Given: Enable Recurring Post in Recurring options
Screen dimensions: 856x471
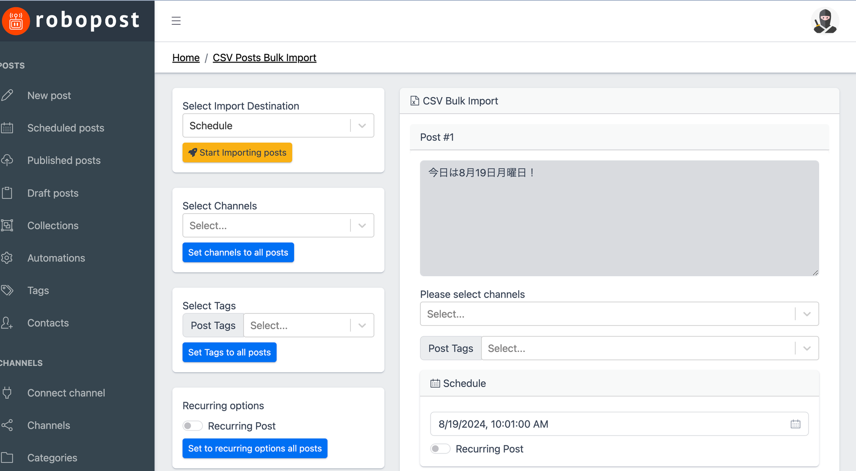Looking at the screenshot, I should [192, 426].
